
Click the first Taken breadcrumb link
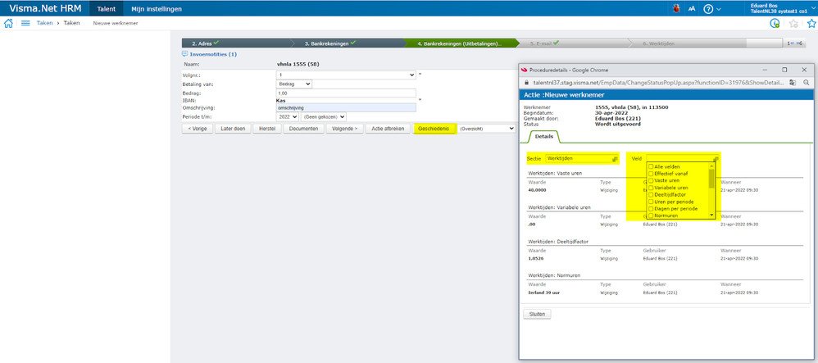click(44, 23)
